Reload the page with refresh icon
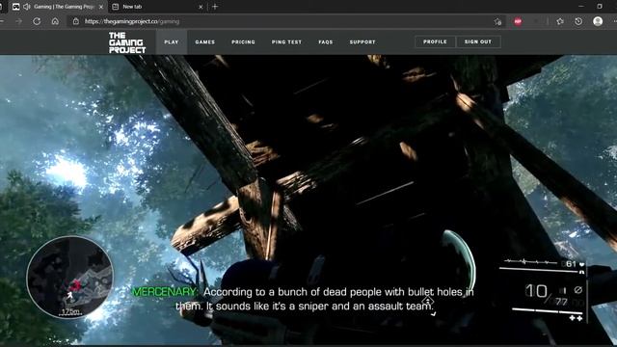This screenshot has width=617, height=347. 37,21
